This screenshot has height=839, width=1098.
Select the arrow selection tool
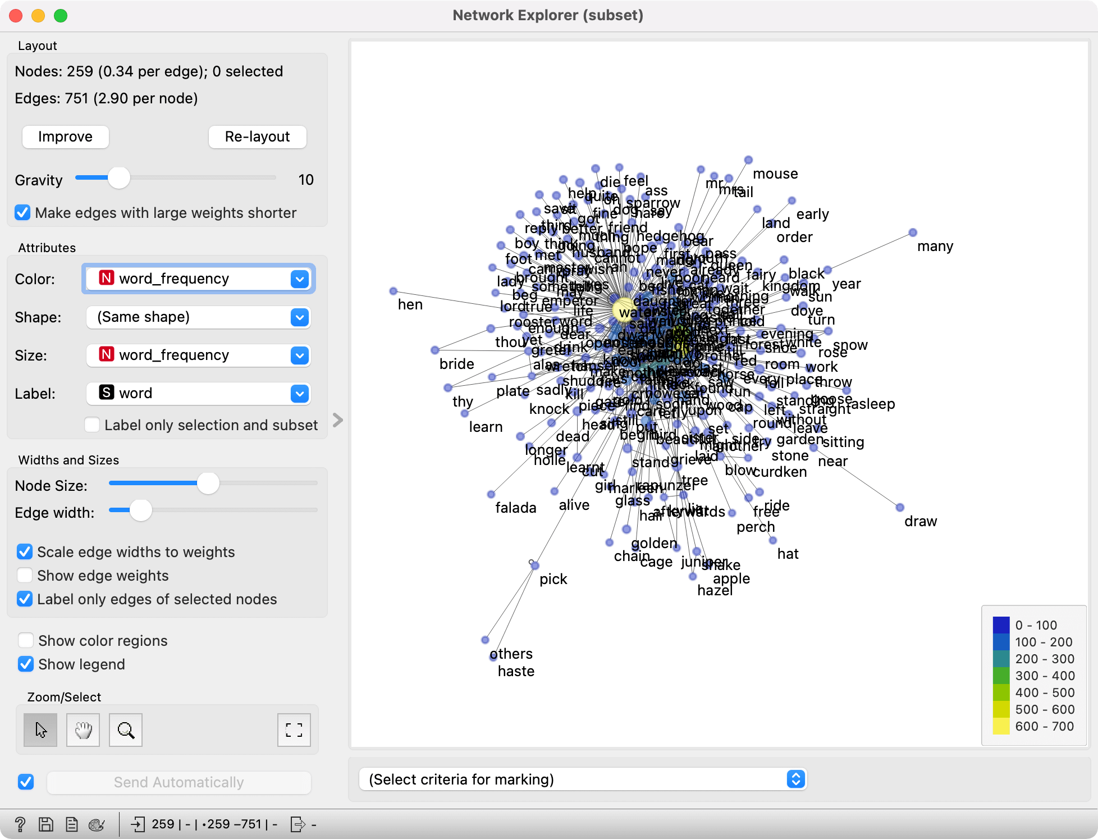40,729
